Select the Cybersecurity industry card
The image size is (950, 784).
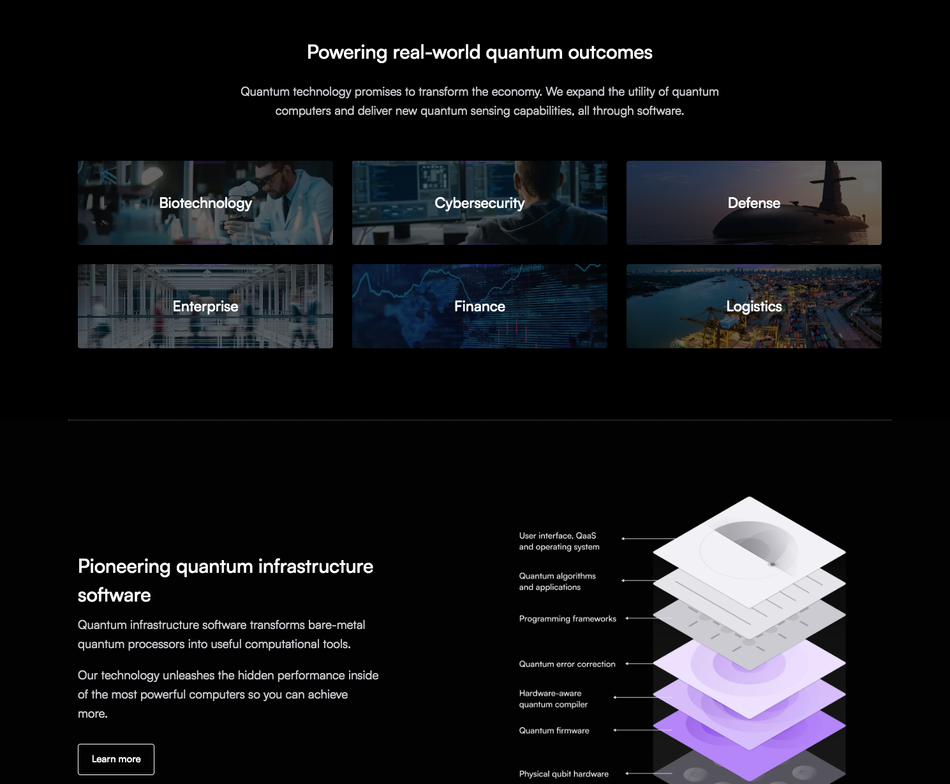[x=479, y=203]
